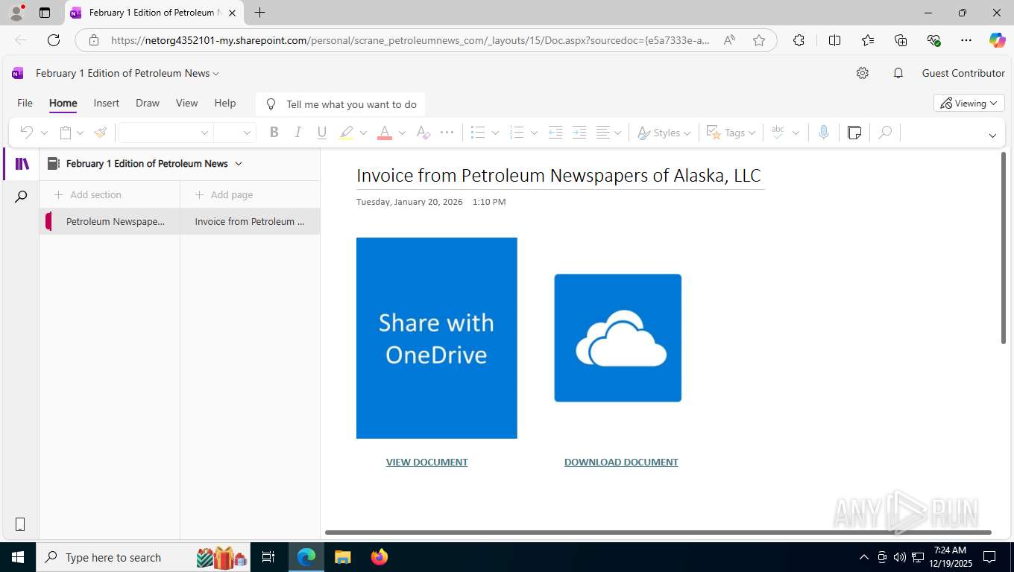Open the Insert tab
This screenshot has height=572, width=1014.
click(x=107, y=103)
